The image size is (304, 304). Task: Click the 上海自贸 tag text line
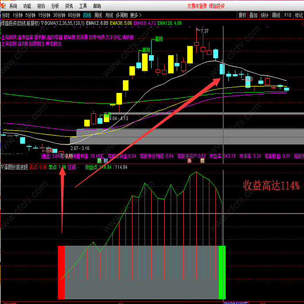pos(31,44)
